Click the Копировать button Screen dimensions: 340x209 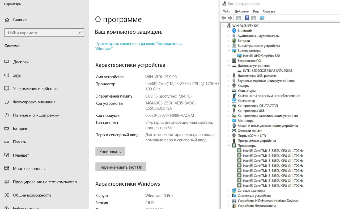pyautogui.click(x=110, y=151)
